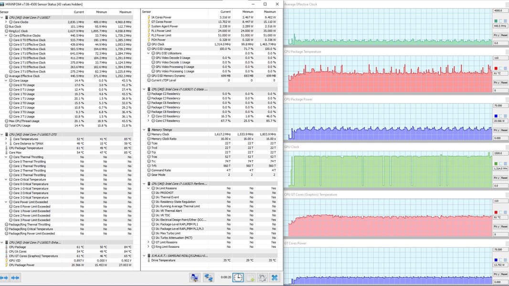Click red color swatch of CPU Package Temperature

(496, 68)
